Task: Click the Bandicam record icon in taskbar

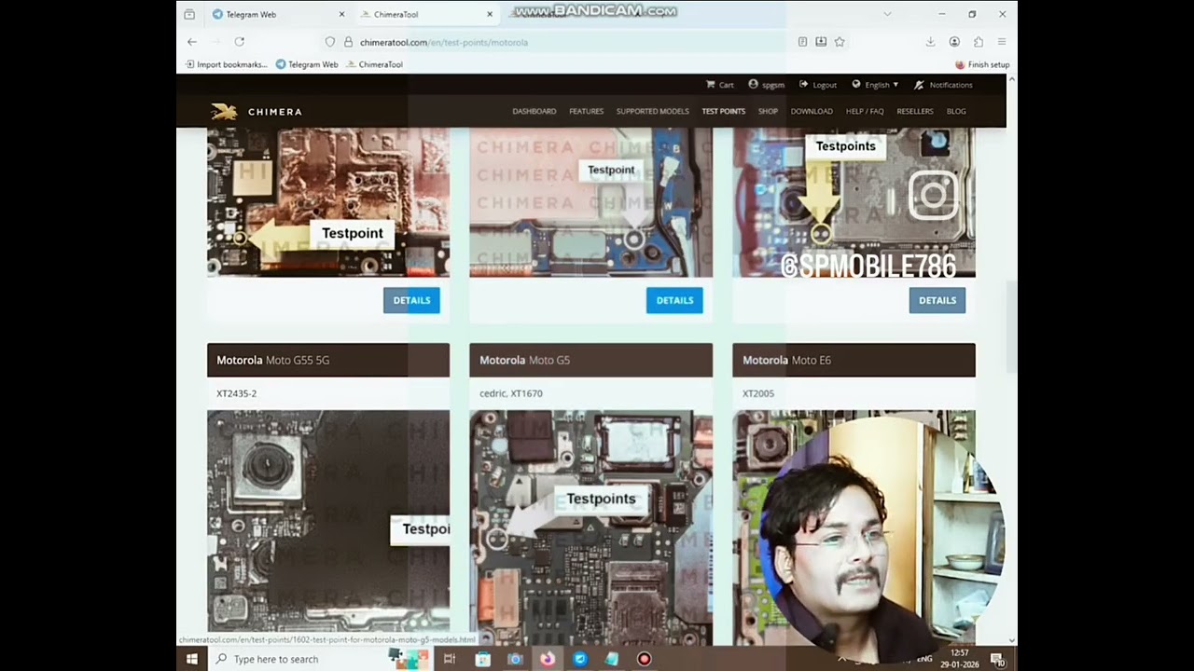Action: pos(644,659)
